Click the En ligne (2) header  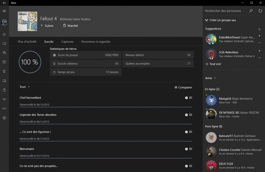point(212,89)
